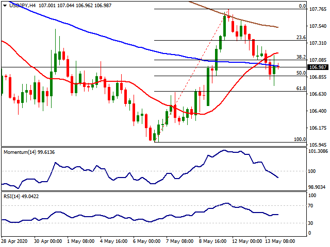Click the RSI(14) 49.0422 indicator label
Screen dimensions: 330x247
tap(21, 197)
